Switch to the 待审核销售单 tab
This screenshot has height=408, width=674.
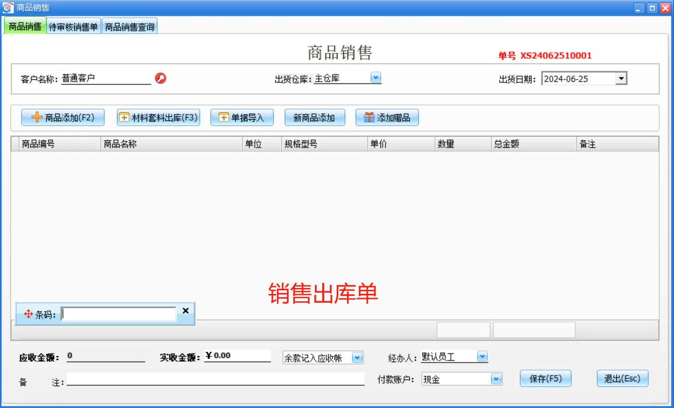[x=74, y=26]
